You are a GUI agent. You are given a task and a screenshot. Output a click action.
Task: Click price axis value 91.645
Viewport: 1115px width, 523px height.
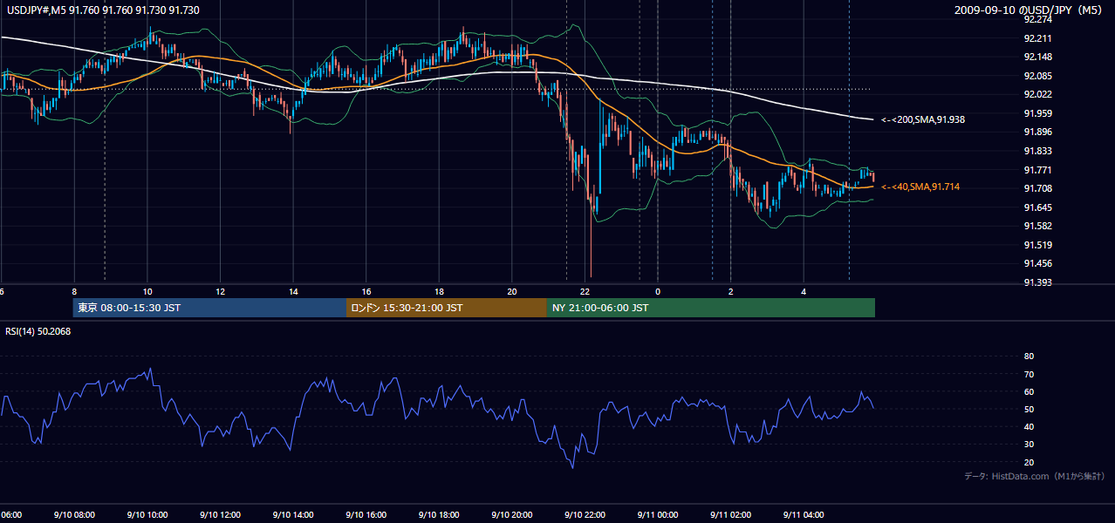click(1038, 207)
